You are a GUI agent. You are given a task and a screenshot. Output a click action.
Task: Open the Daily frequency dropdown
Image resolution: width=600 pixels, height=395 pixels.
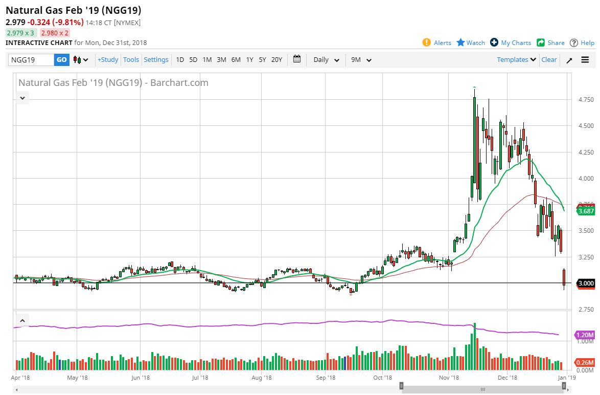click(x=326, y=60)
